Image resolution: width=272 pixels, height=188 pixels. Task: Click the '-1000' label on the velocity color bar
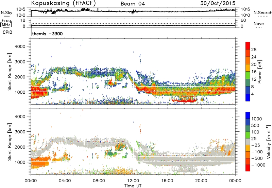click(258, 165)
